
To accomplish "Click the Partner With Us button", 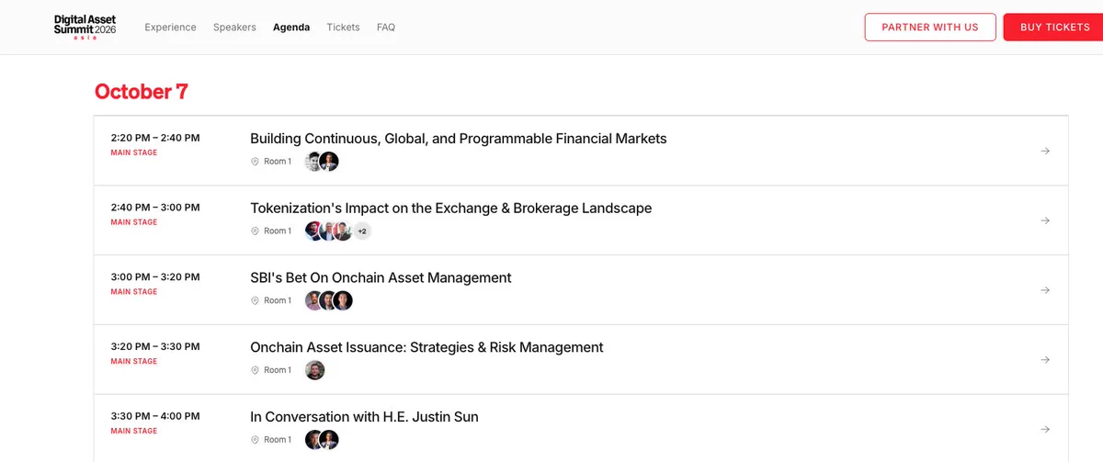I will pos(930,27).
